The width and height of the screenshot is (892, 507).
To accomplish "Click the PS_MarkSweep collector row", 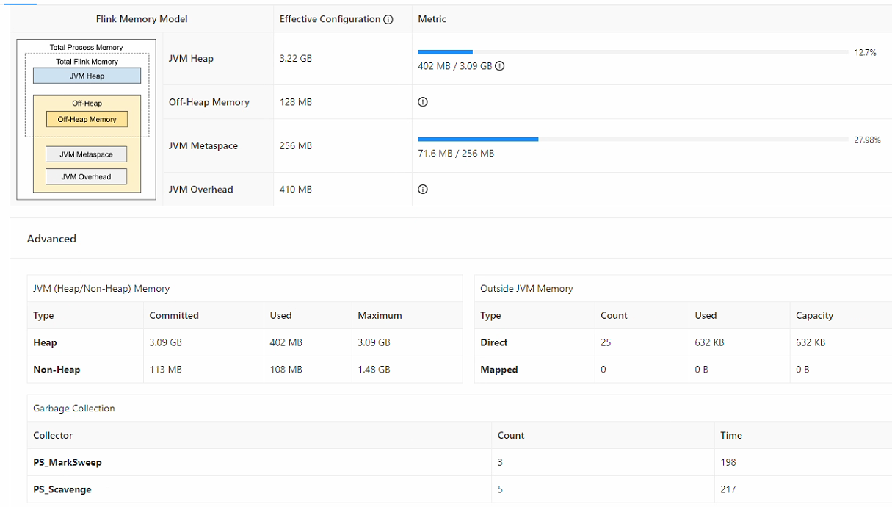I will (x=459, y=462).
